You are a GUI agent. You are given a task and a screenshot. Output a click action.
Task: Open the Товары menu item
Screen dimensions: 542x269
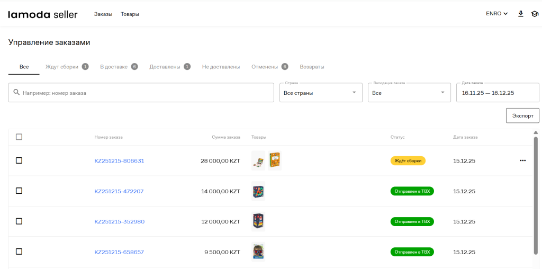[x=130, y=14]
